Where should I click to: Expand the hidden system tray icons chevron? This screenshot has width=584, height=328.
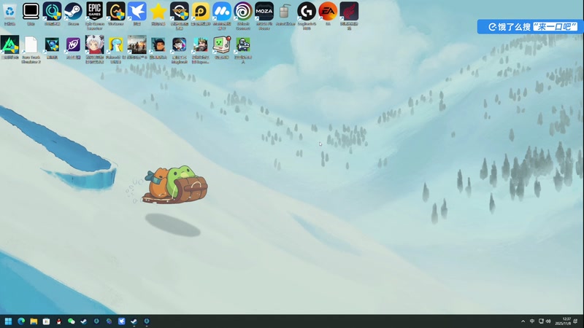[523, 321]
